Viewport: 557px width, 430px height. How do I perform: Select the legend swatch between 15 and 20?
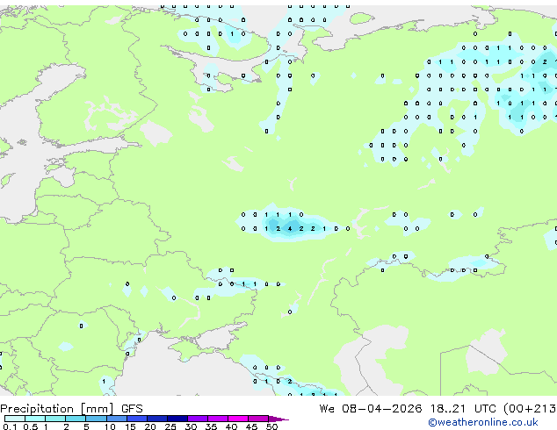[x=137, y=419]
